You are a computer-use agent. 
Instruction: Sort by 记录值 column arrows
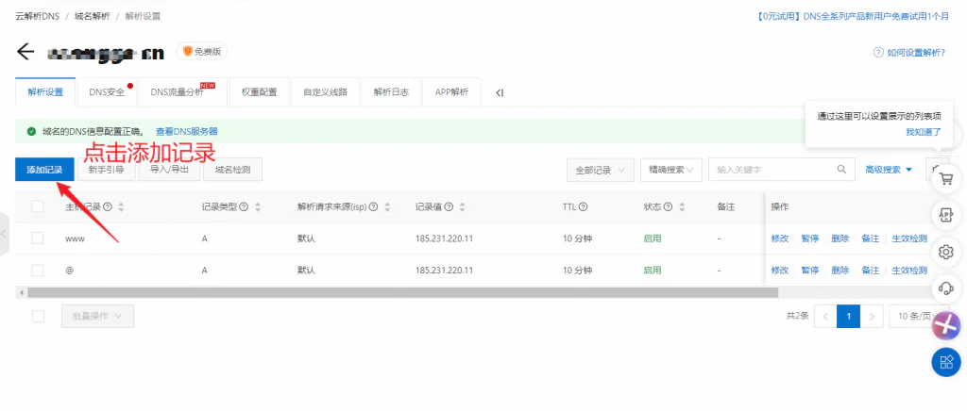click(462, 207)
